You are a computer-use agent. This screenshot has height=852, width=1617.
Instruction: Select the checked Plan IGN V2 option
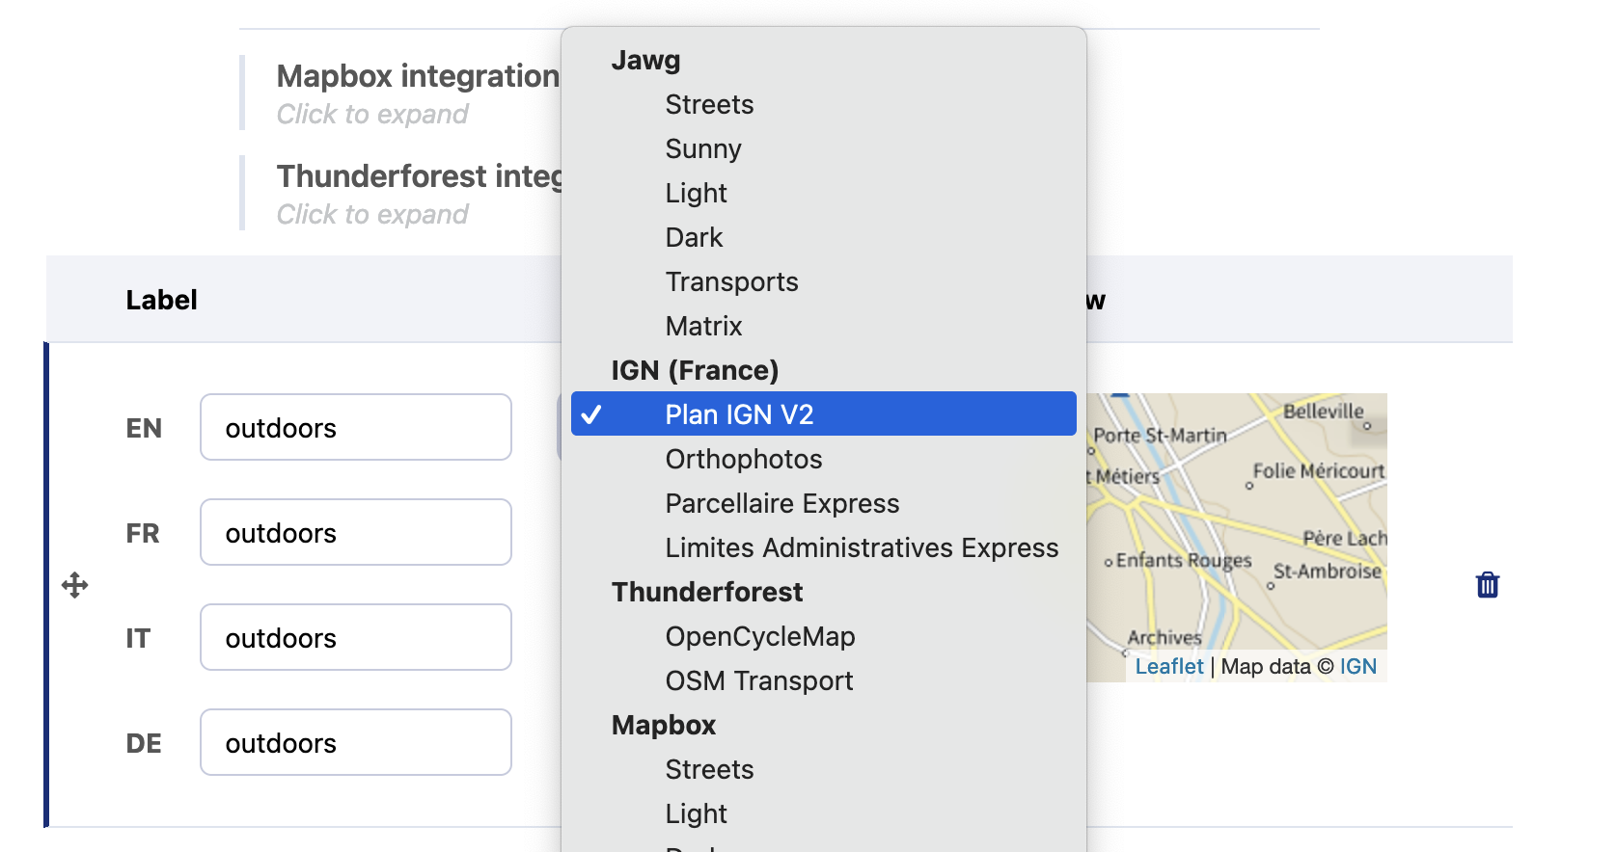click(739, 414)
